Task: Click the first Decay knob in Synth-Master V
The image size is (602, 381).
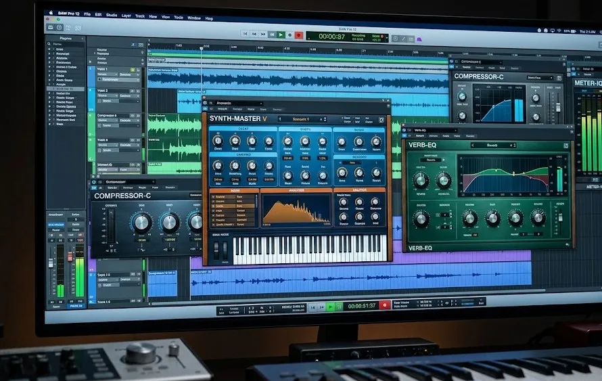Action: pos(218,141)
